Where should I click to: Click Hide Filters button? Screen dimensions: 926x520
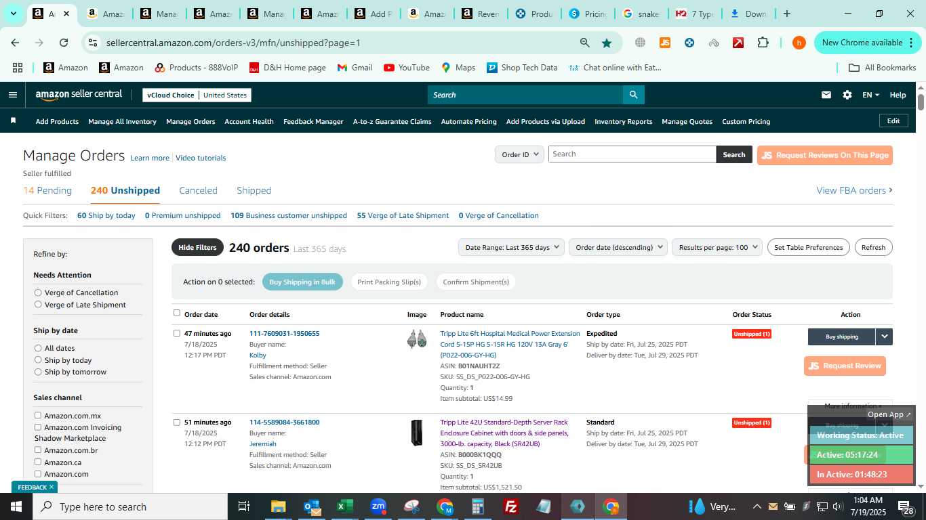(x=197, y=247)
